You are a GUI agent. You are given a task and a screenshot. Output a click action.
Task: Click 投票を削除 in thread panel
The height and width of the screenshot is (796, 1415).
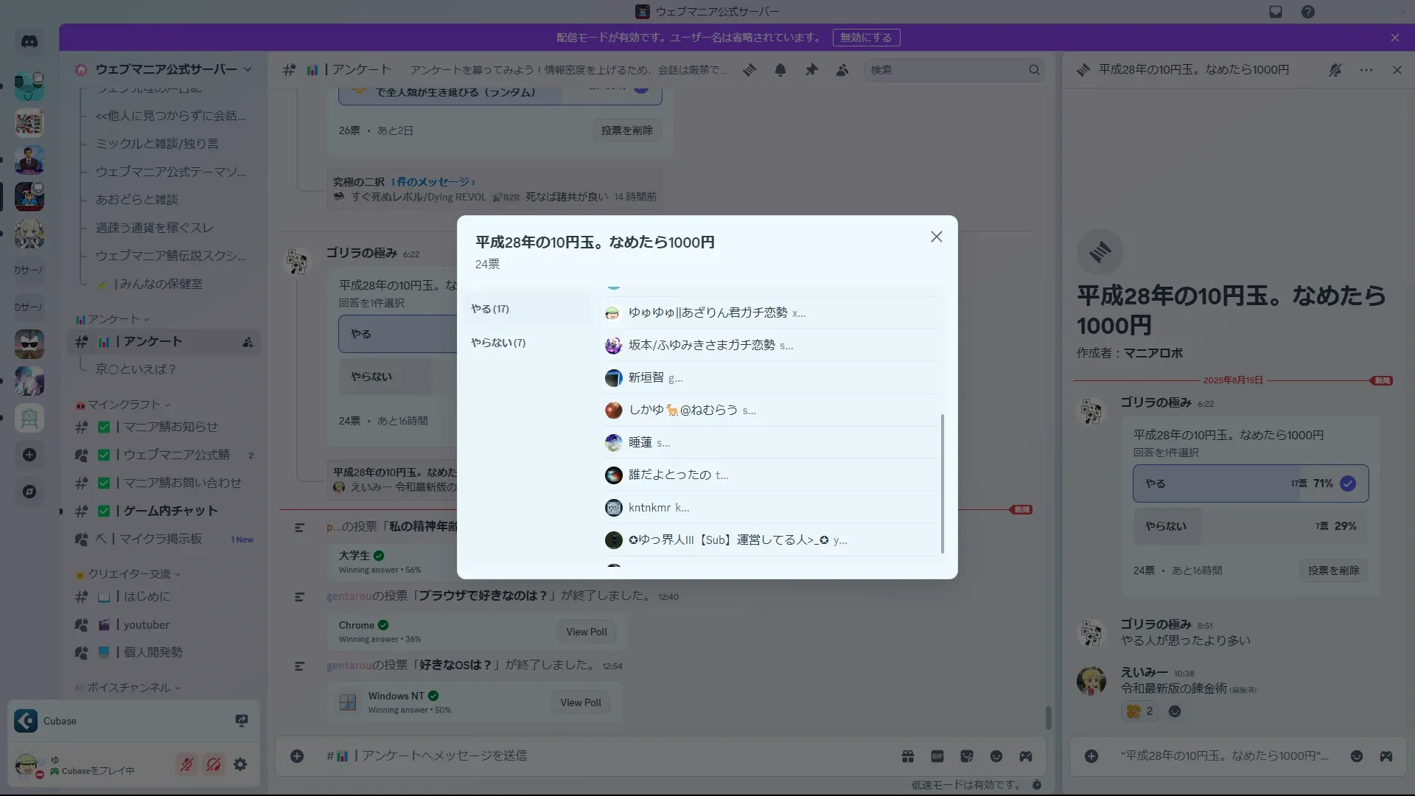click(1333, 570)
